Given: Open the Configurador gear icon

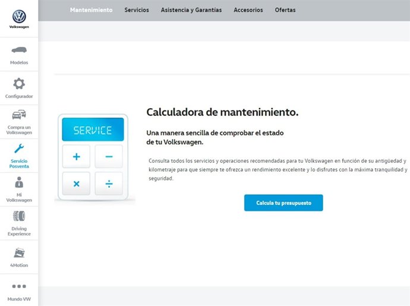Looking at the screenshot, I should tap(19, 84).
